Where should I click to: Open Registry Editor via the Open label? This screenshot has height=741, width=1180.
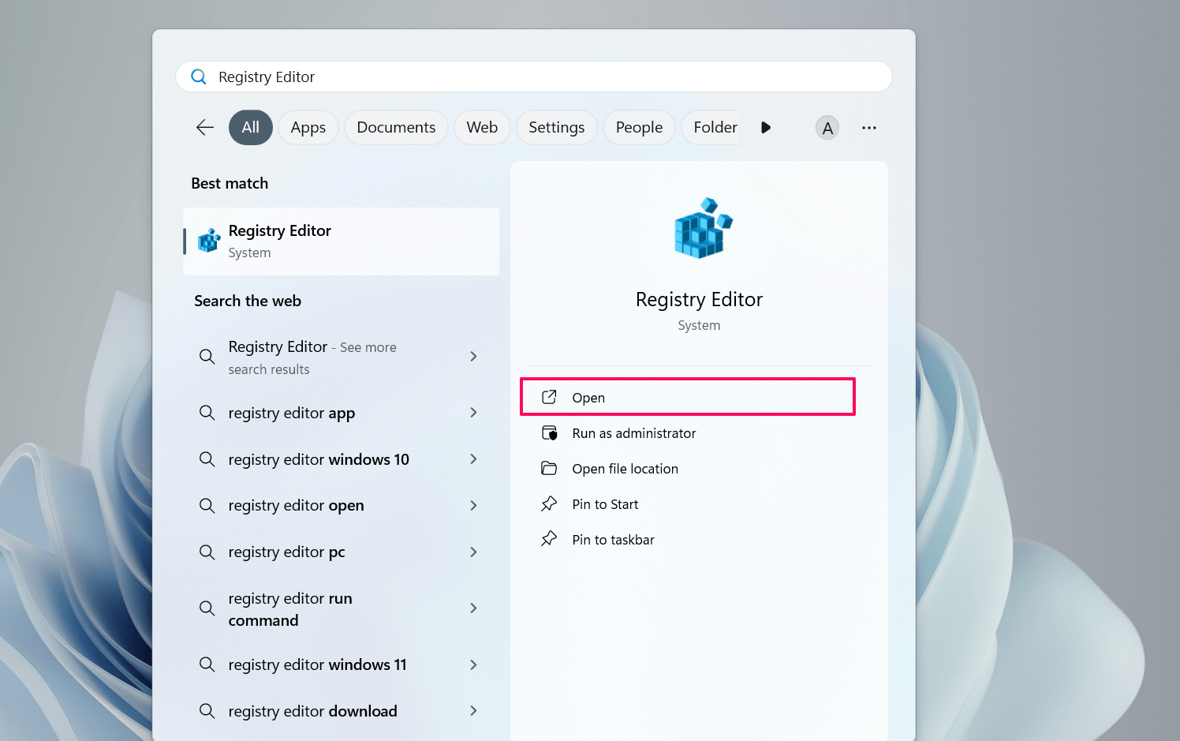tap(588, 398)
